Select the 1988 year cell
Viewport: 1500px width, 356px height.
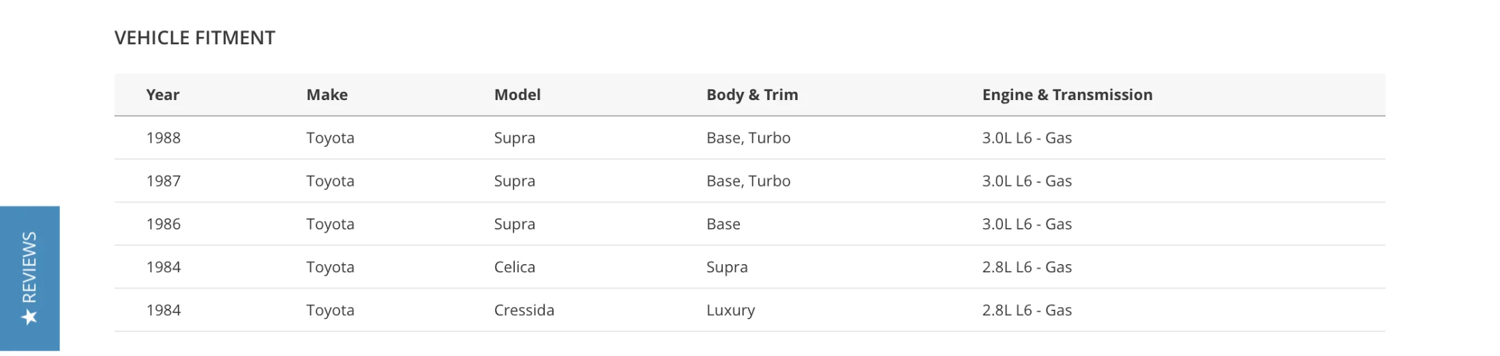click(163, 137)
